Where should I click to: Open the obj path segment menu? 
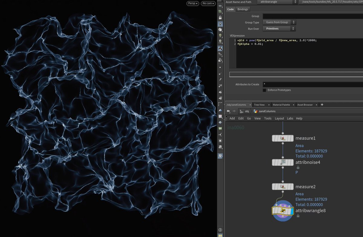(244, 111)
